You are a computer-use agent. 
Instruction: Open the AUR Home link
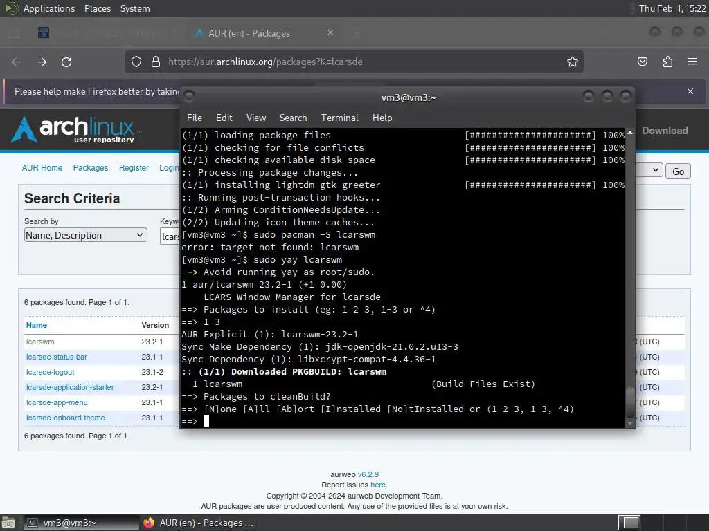(42, 168)
